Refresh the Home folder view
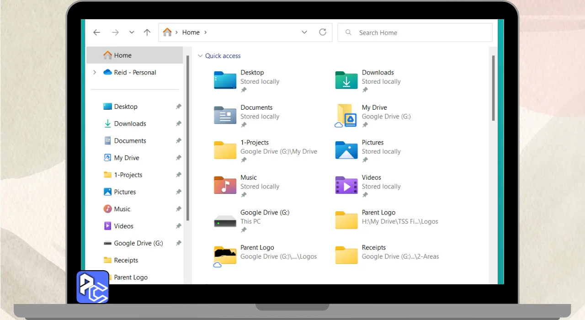Viewport: 585px width, 320px height. click(323, 32)
